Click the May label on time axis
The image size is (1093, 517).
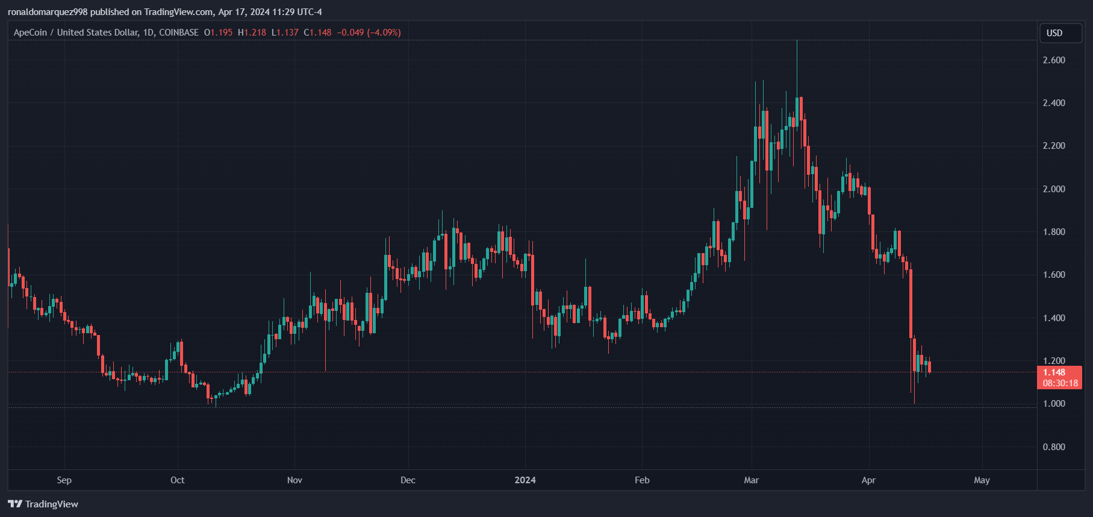(982, 480)
